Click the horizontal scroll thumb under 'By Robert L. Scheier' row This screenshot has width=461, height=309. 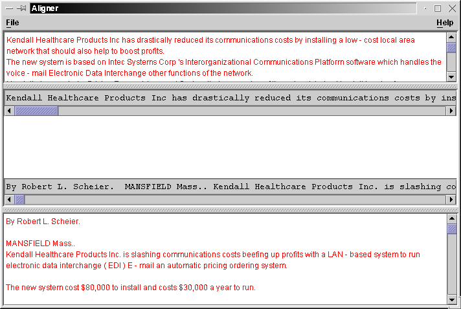coord(19,200)
